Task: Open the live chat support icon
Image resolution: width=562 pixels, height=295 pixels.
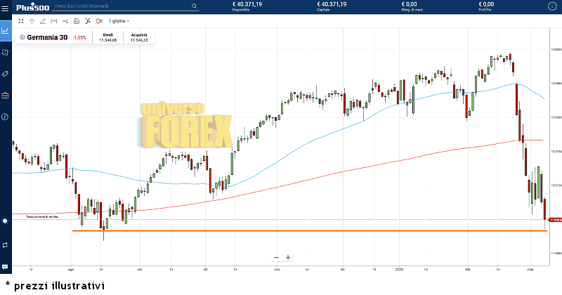Action: [x=6, y=268]
